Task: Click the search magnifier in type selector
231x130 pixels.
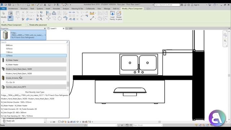Action: [67, 42]
